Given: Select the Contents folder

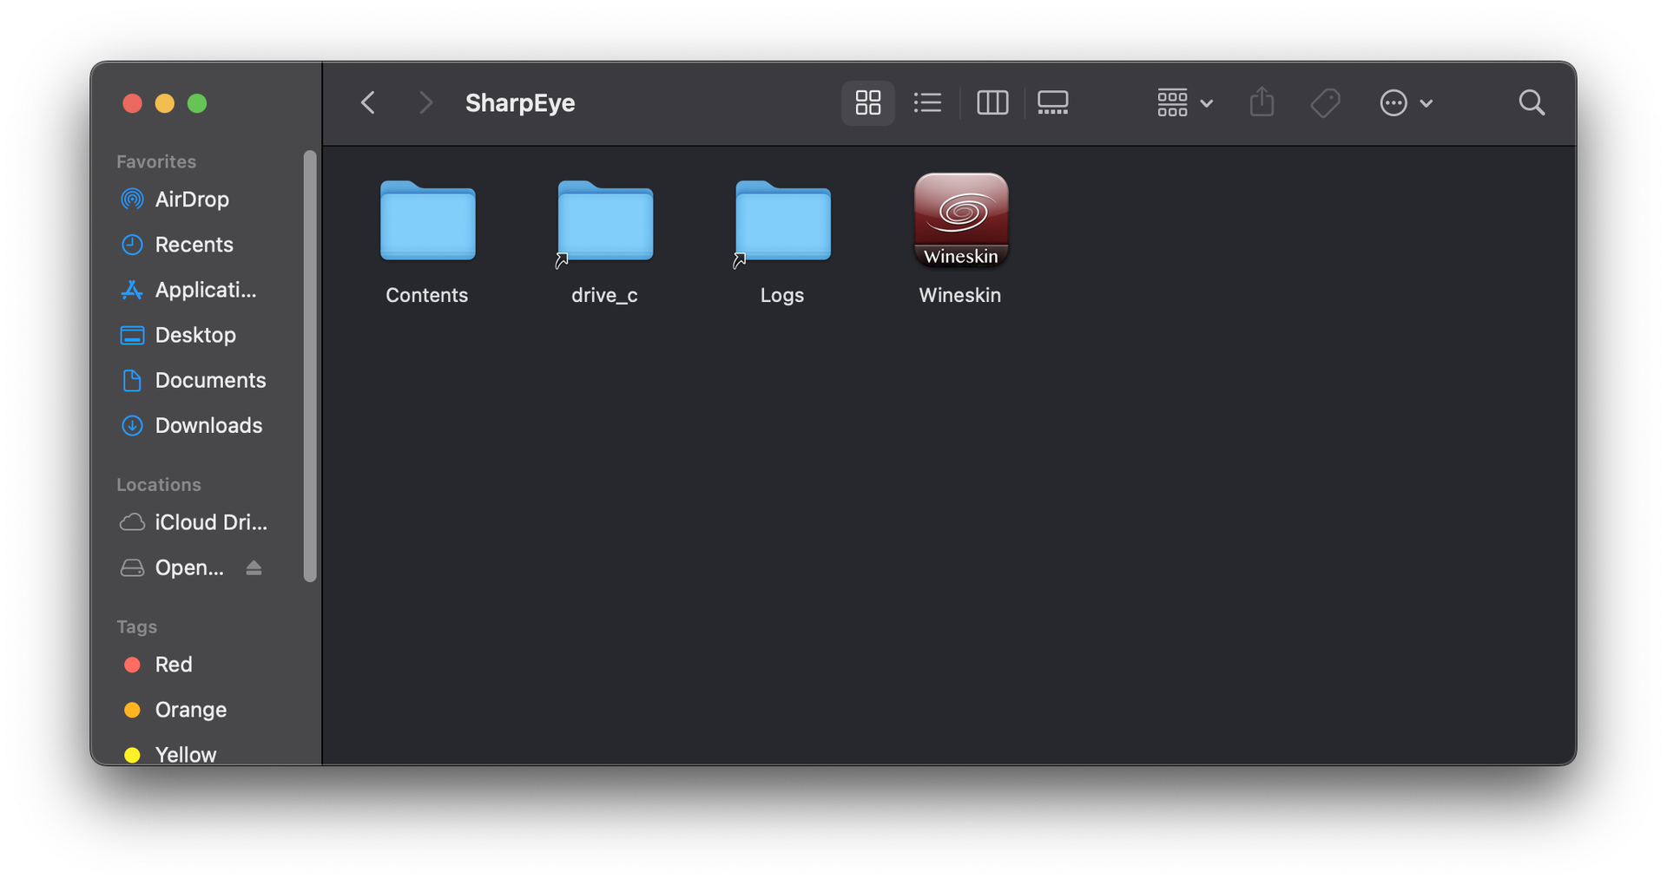Looking at the screenshot, I should (427, 221).
